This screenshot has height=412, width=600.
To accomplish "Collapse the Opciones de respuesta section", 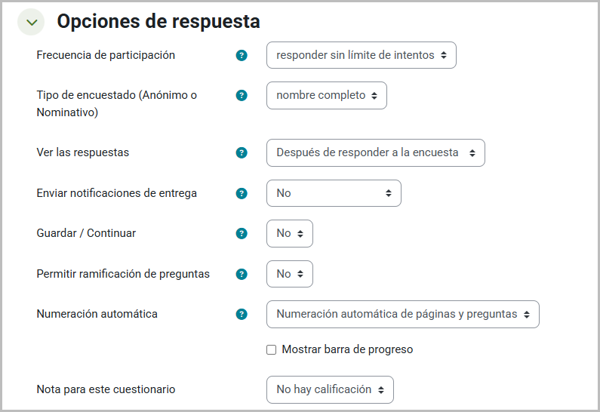I will pyautogui.click(x=32, y=23).
